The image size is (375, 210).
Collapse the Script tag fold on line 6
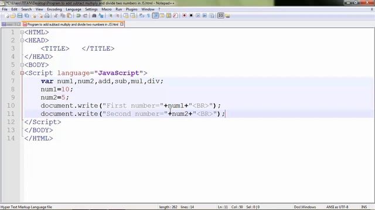pyautogui.click(x=22, y=73)
